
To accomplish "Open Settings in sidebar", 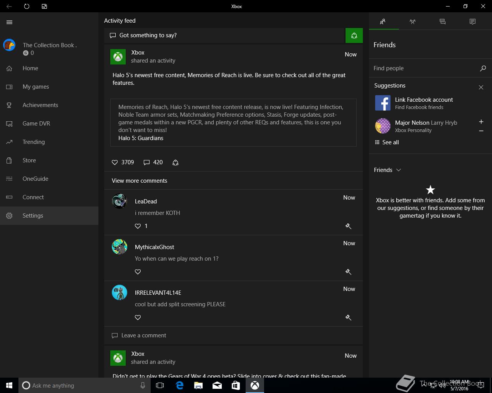I will (49, 216).
